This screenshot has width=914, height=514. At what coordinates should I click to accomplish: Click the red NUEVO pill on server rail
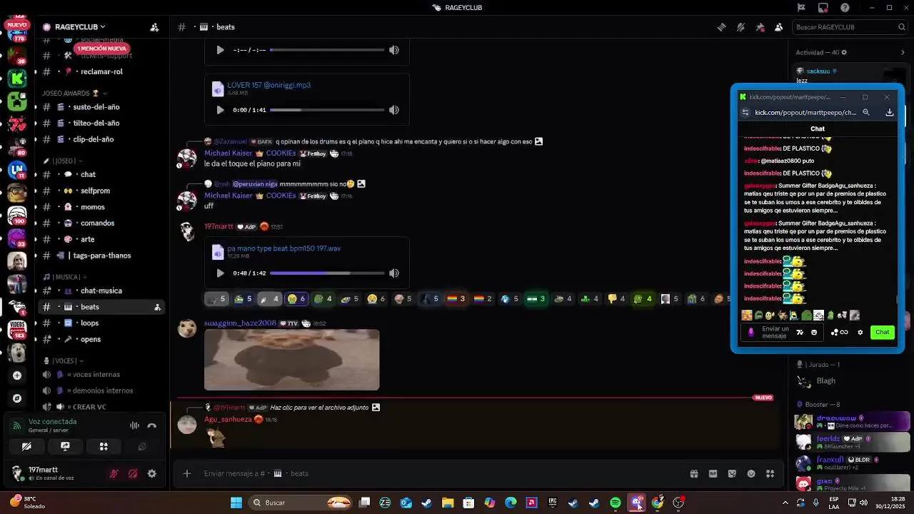(x=16, y=25)
